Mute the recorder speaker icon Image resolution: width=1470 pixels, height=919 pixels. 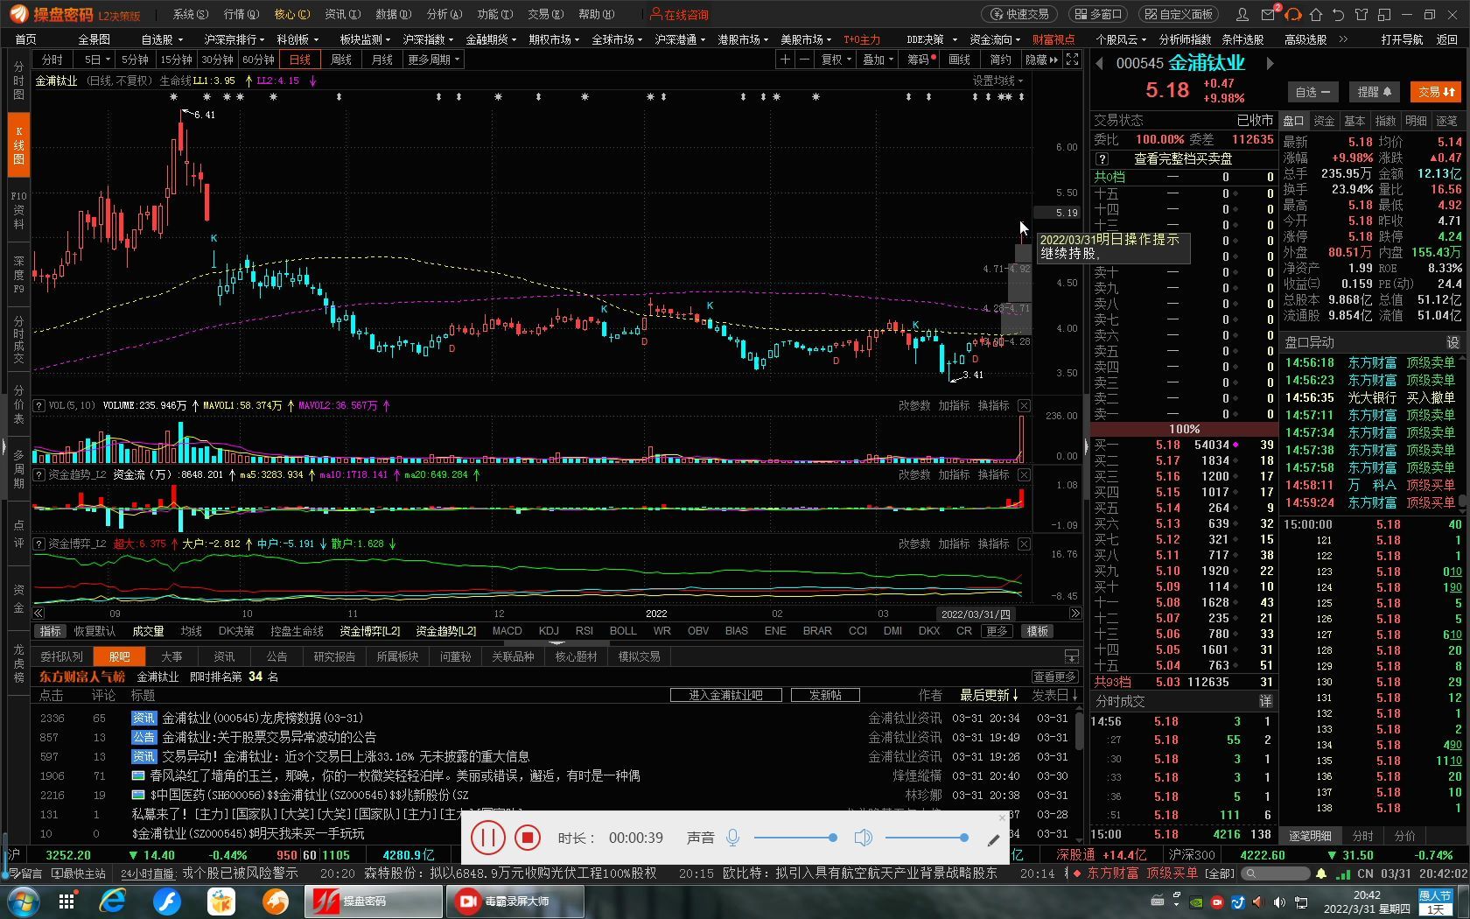[863, 838]
